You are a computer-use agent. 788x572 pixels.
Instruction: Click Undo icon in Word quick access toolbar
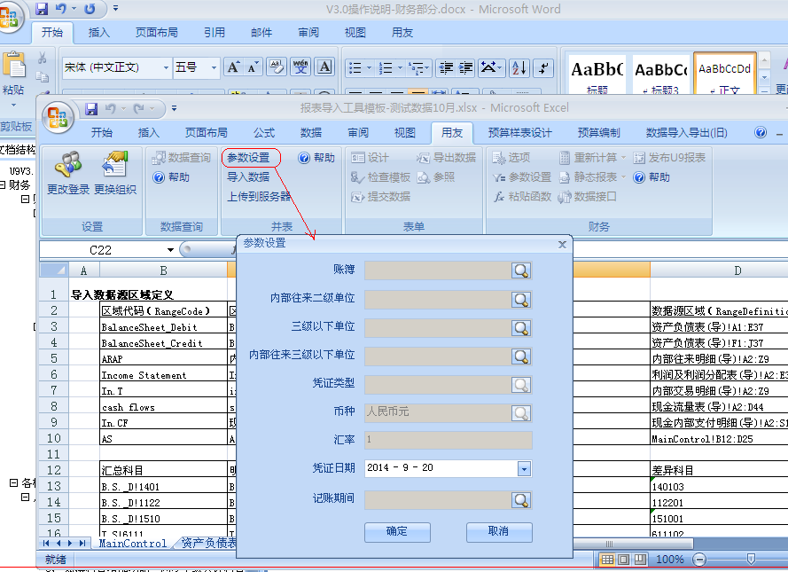(x=61, y=9)
